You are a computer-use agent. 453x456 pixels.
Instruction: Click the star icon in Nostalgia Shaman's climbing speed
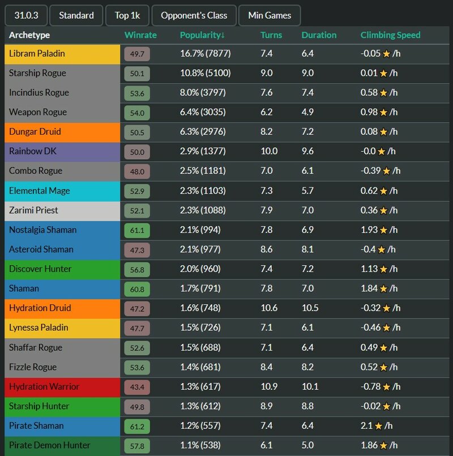pyautogui.click(x=383, y=230)
